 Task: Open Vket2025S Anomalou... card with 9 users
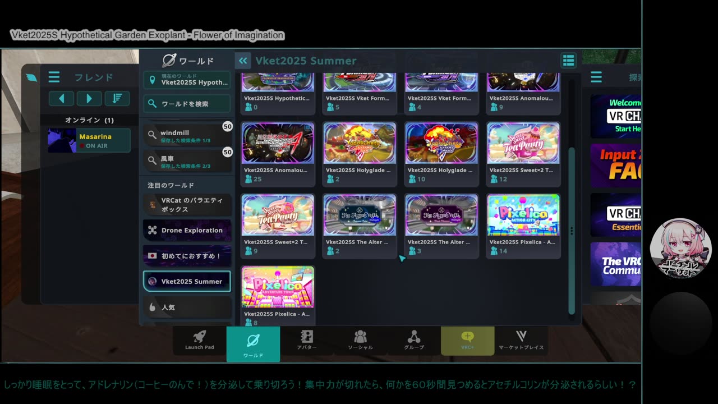(x=523, y=93)
